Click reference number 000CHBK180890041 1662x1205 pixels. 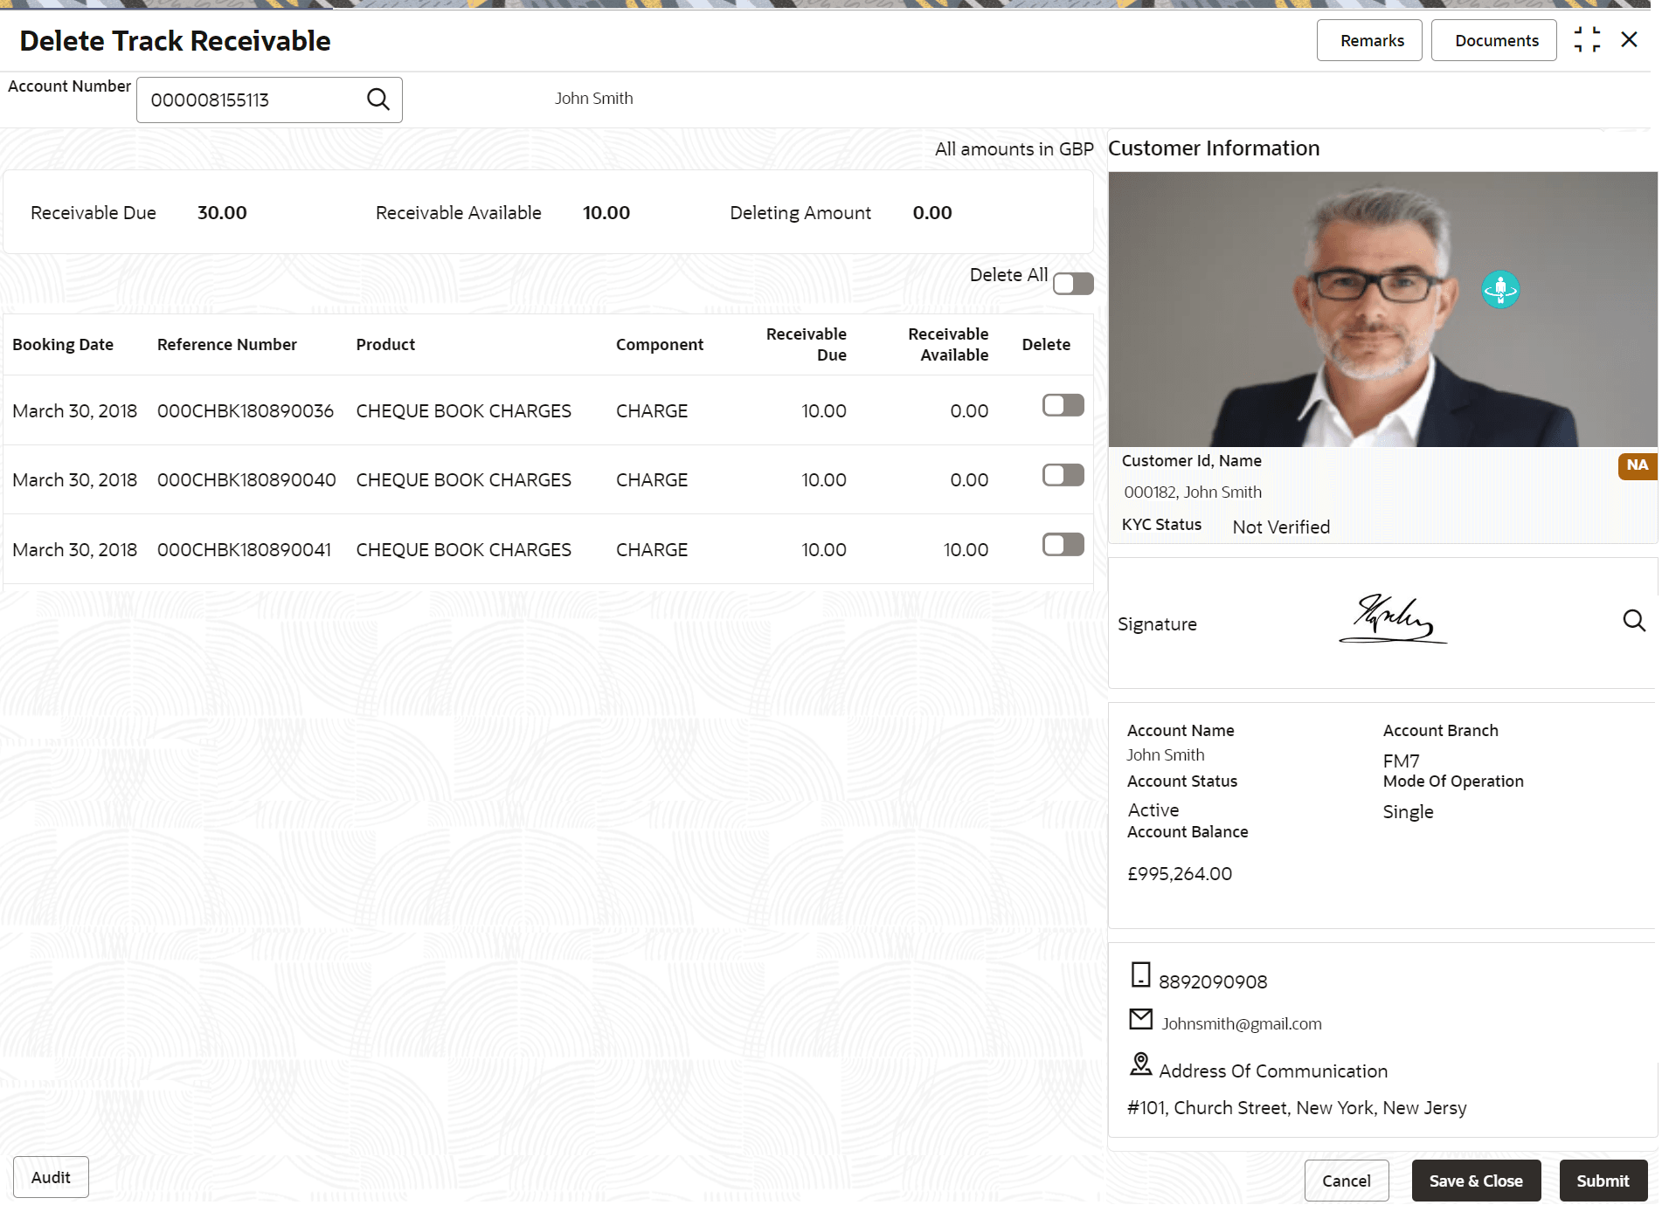(245, 550)
